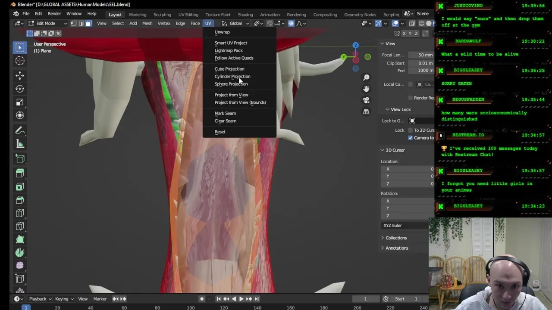Enable Lock To 3D Cursor checkbox
This screenshot has width=552, height=310.
(410, 130)
